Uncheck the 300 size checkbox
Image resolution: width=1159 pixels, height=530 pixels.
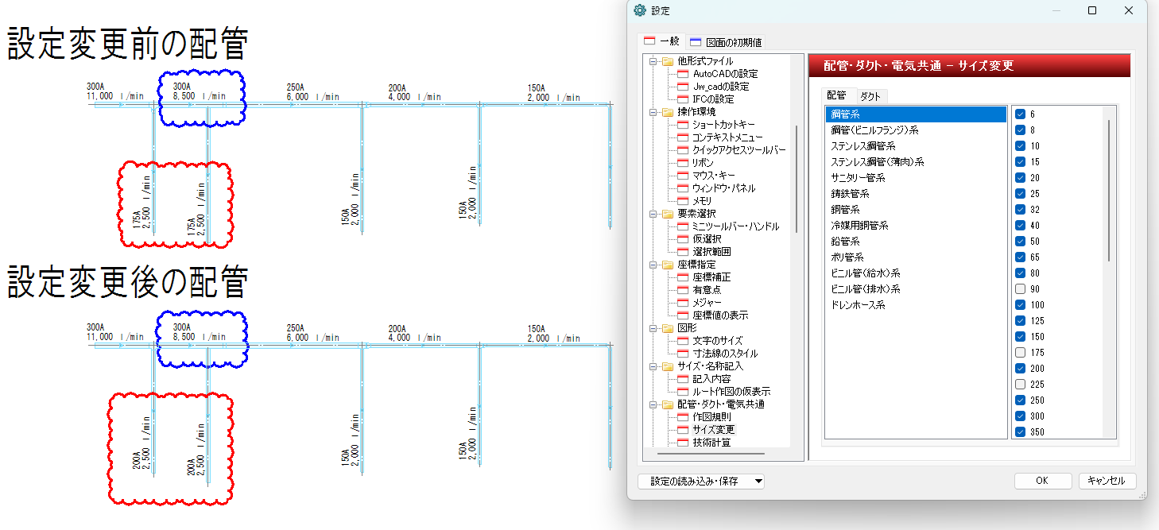[x=1021, y=416]
